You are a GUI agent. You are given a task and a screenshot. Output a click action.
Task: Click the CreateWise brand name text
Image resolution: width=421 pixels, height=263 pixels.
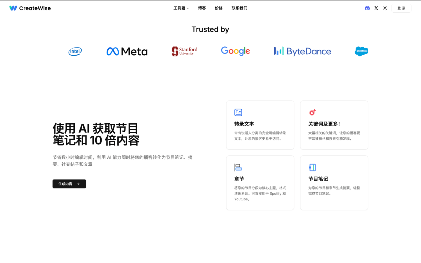[x=35, y=8]
